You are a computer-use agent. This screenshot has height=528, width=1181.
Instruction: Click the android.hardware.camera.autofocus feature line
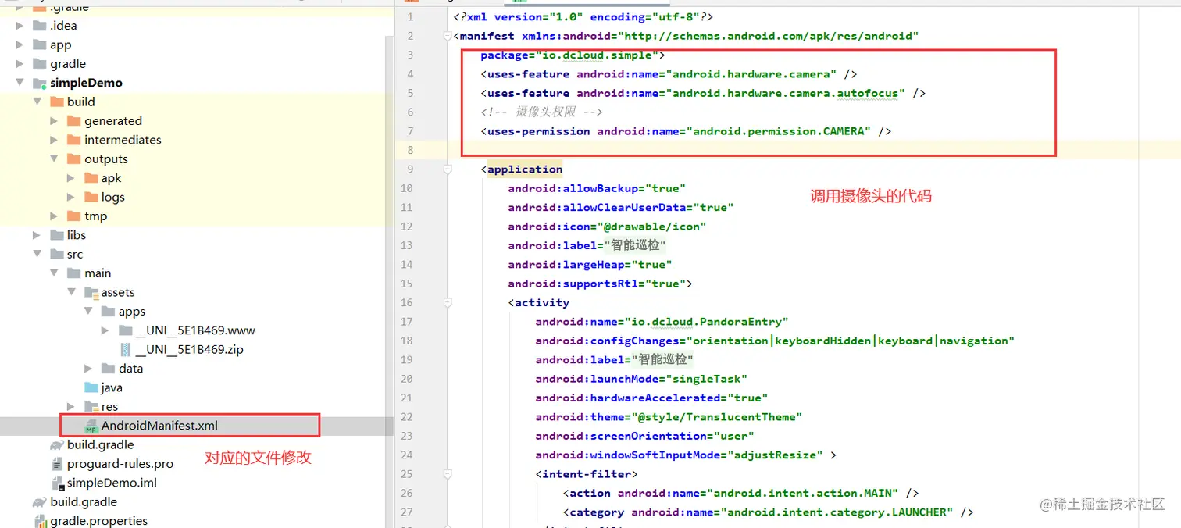point(703,93)
